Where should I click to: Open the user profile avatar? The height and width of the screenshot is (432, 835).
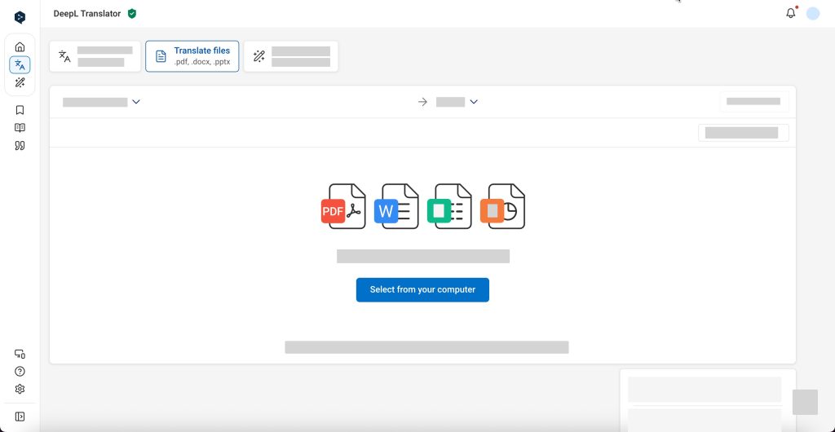[812, 14]
